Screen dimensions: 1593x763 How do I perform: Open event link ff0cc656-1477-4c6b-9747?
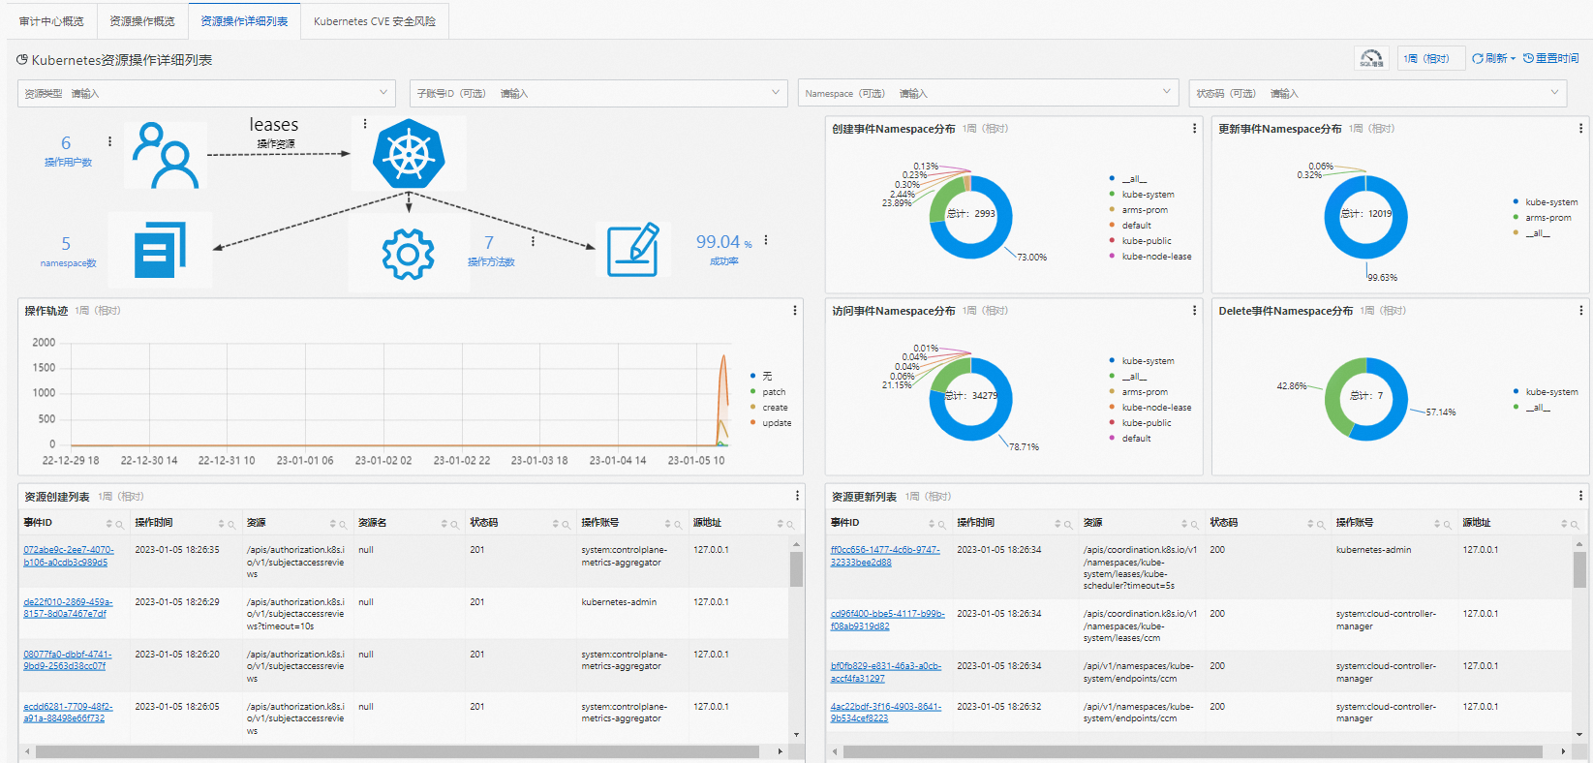click(885, 556)
